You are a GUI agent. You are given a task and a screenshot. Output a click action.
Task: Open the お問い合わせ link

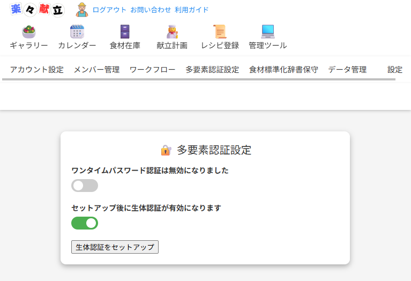[x=151, y=10]
